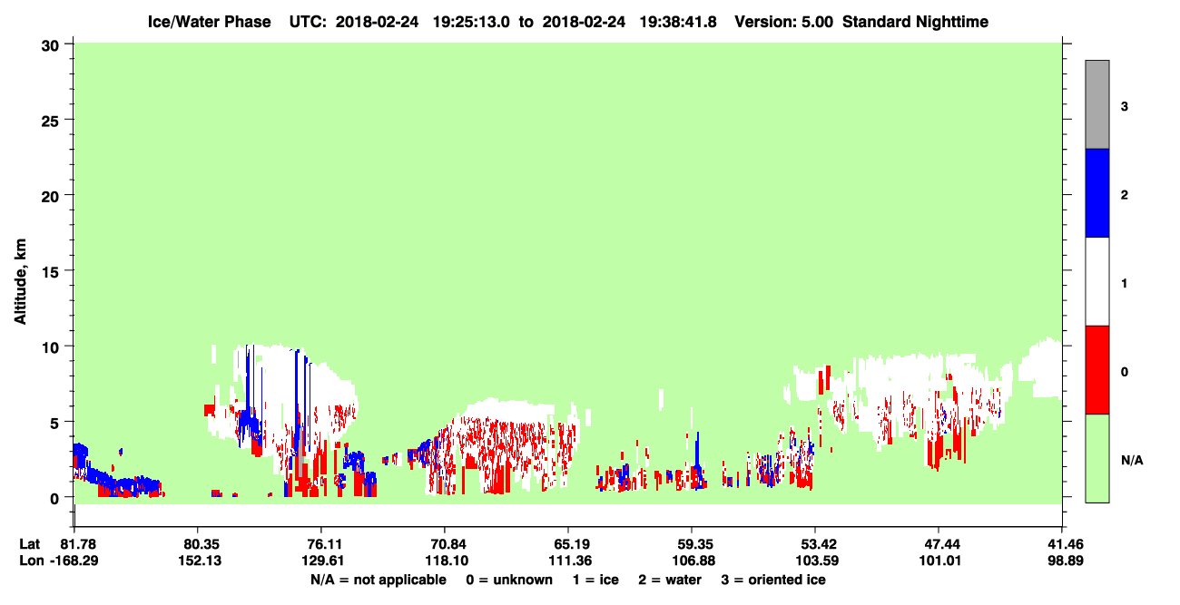
Task: Click legend text '2 = water'
Action: tap(670, 580)
